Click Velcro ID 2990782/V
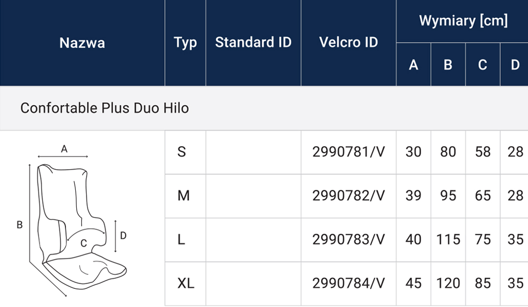Viewport: 528px width, 307px height. pyautogui.click(x=349, y=196)
